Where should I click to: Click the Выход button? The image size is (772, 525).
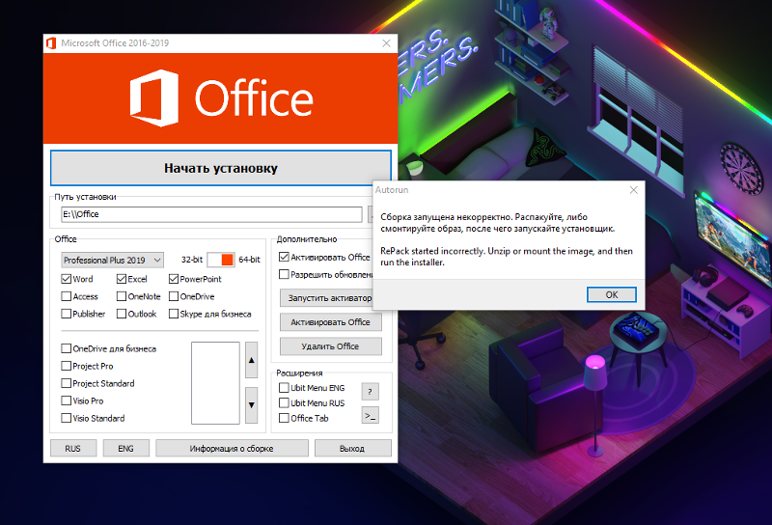point(352,449)
